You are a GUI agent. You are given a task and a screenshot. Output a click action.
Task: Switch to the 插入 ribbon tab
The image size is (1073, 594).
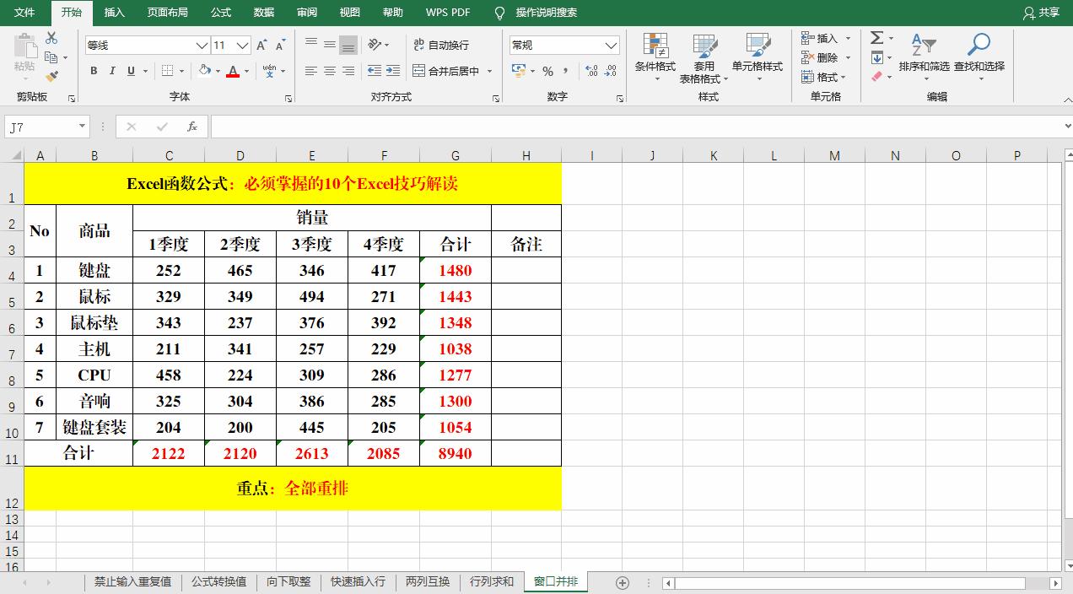pyautogui.click(x=114, y=13)
